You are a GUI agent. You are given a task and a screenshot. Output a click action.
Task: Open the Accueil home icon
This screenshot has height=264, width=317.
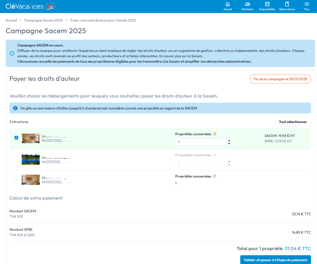[227, 6]
